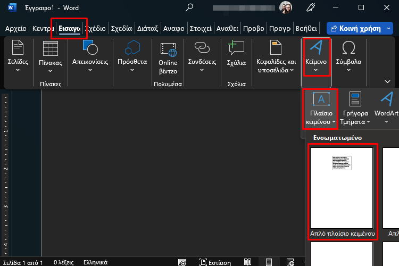Open the Κείμενο text group
This screenshot has width=399, height=266.
click(x=316, y=56)
